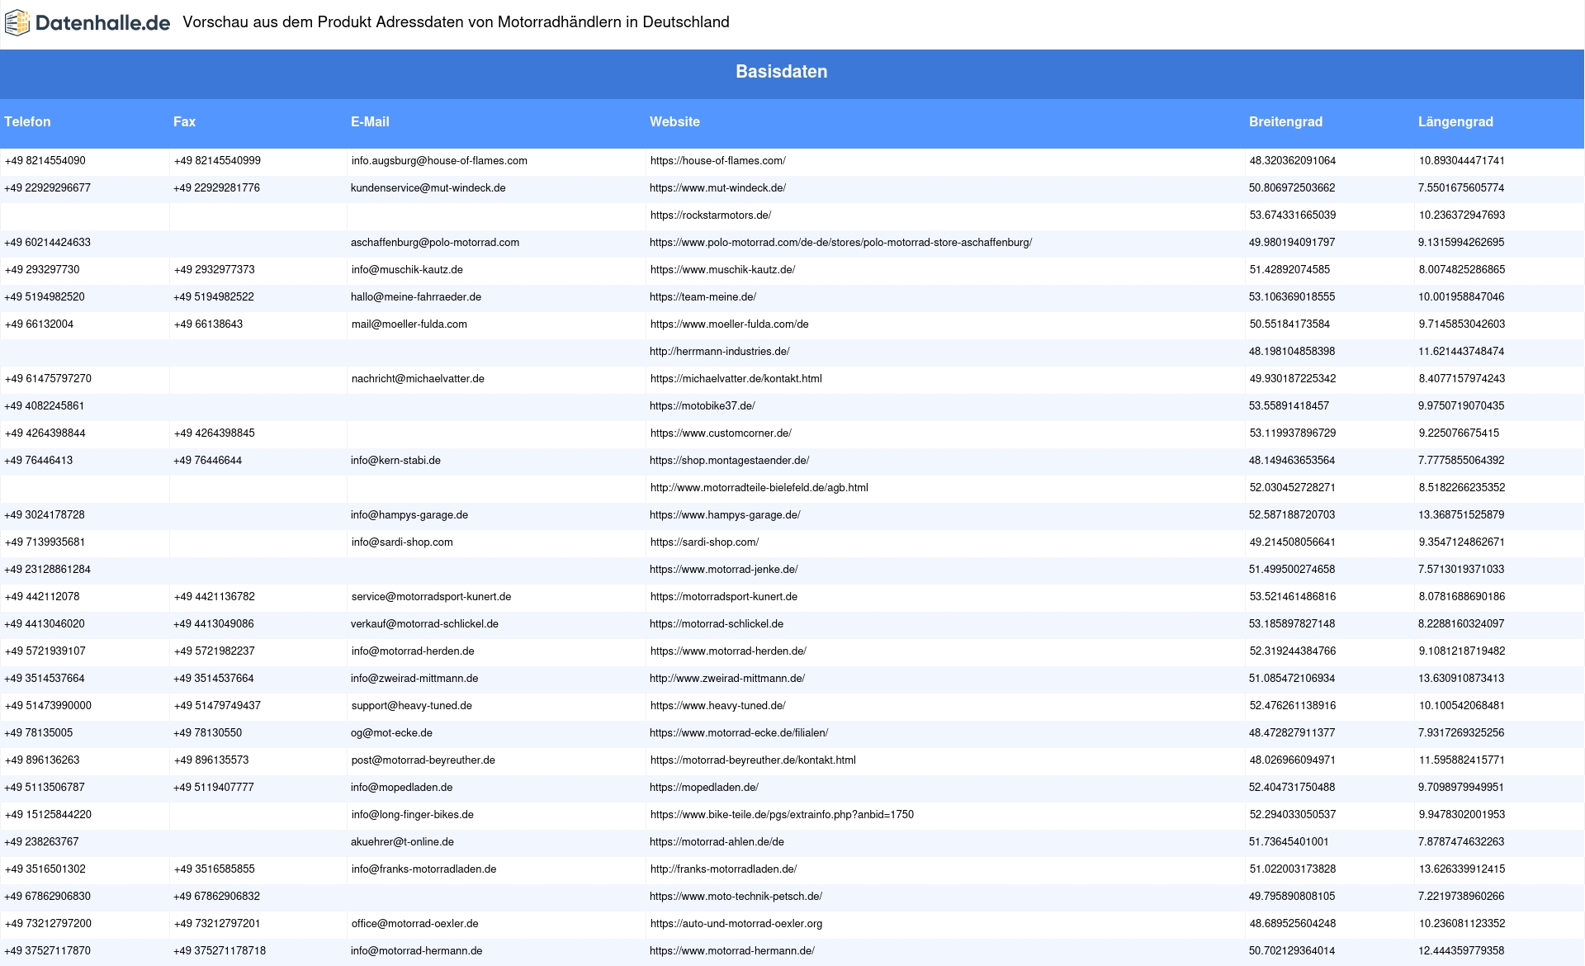Select email akuehrer@t-online.de

coord(402,842)
